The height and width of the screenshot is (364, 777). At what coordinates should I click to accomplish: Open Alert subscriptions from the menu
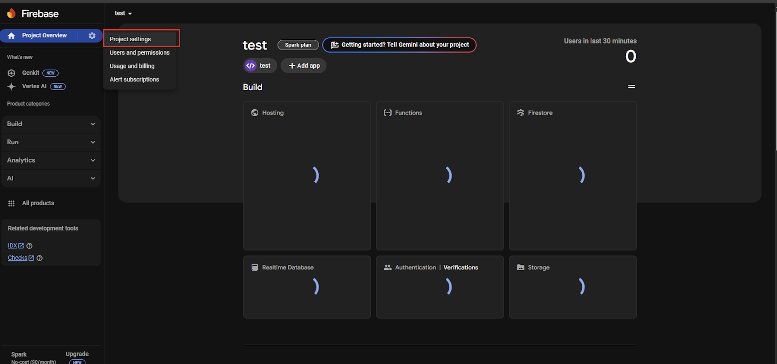[x=140, y=80]
